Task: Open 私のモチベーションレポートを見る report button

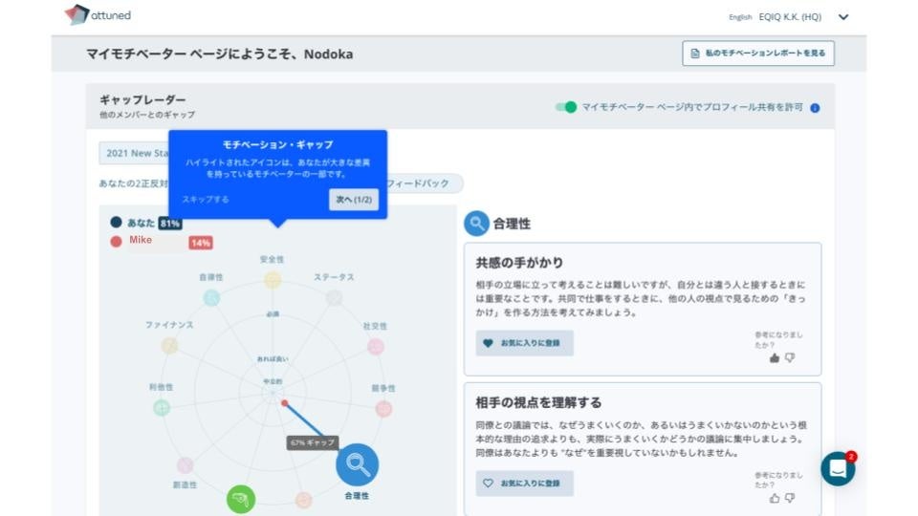Action: (758, 54)
